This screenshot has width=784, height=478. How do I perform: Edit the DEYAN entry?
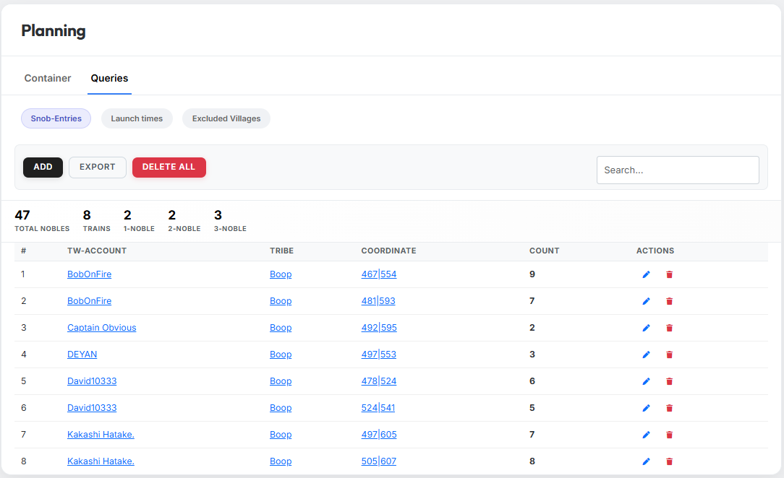(646, 355)
